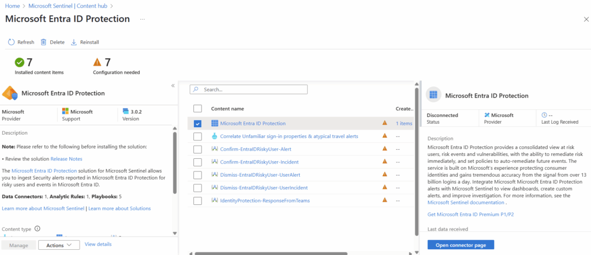This screenshot has width=591, height=255.
Task: Click playbook icon for Confirm-EntraIDRiskyUser-Incident
Action: click(215, 162)
